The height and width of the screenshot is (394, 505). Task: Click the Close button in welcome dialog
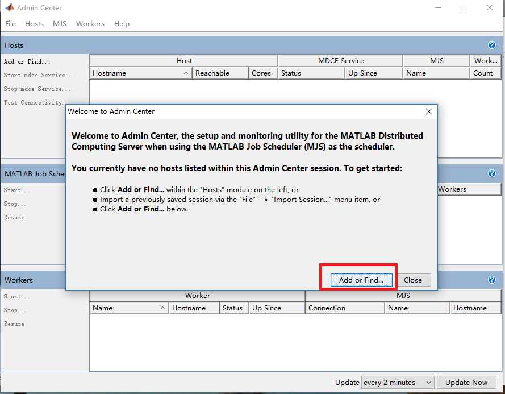tap(413, 280)
